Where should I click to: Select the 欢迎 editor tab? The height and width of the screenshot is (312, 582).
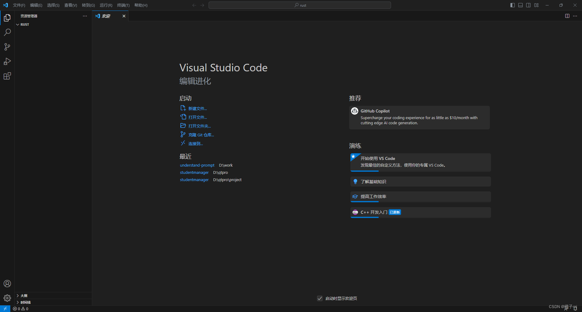110,16
